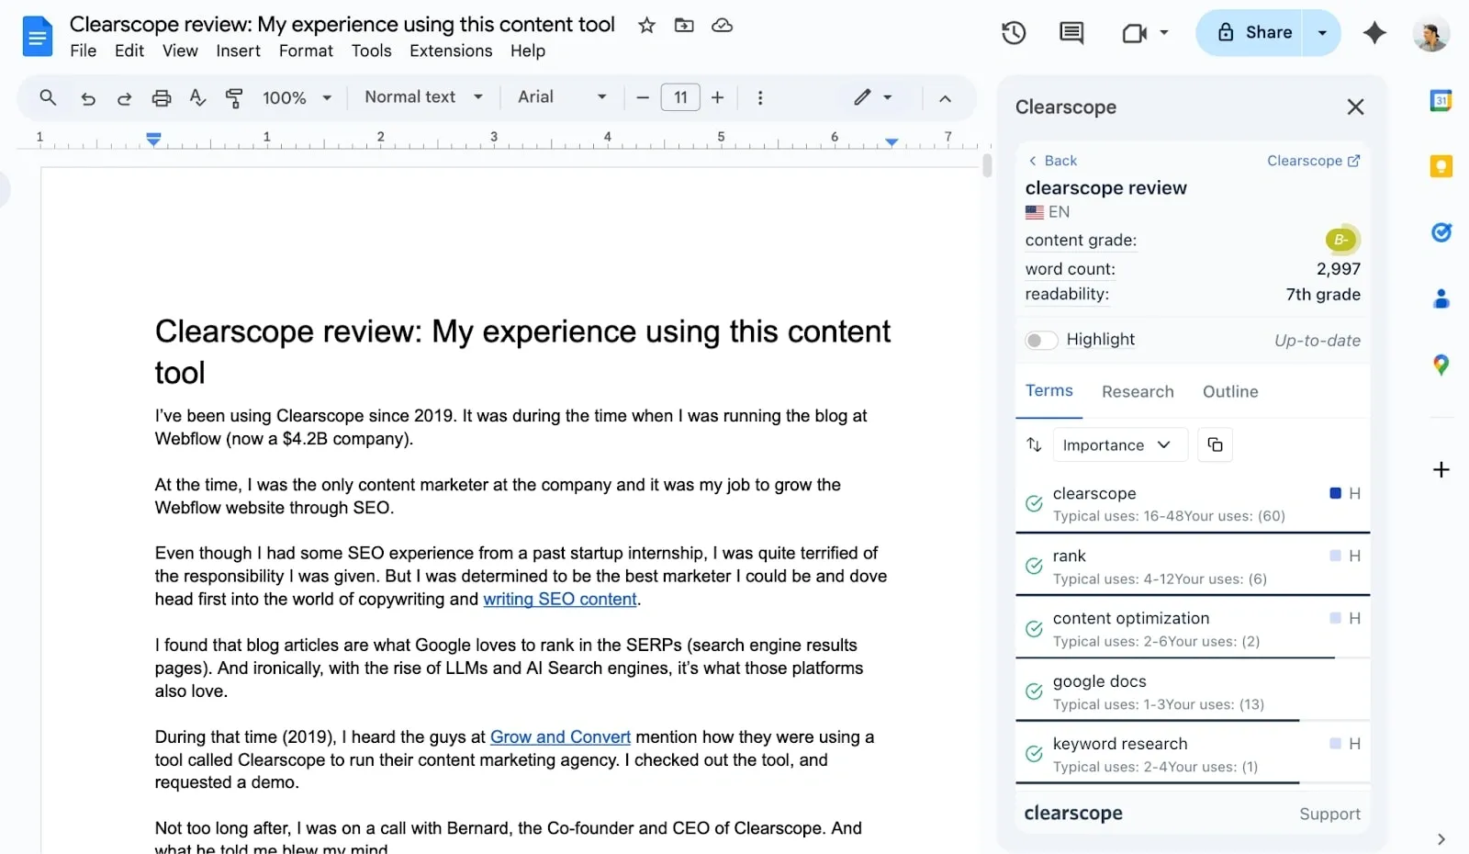Viewport: 1469px width, 854px height.
Task: Click the spelling and grammar check icon
Action: 197,97
